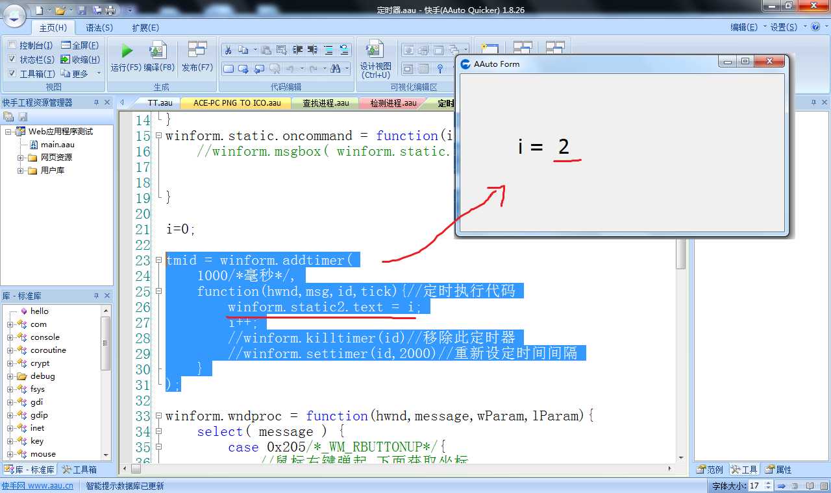The width and height of the screenshot is (831, 493).
Task: Click the Print icon in quick access bar
Action: 110,10
